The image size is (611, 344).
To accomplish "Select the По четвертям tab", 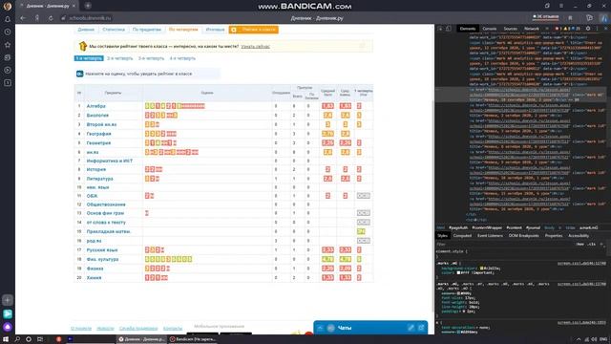I will point(183,30).
